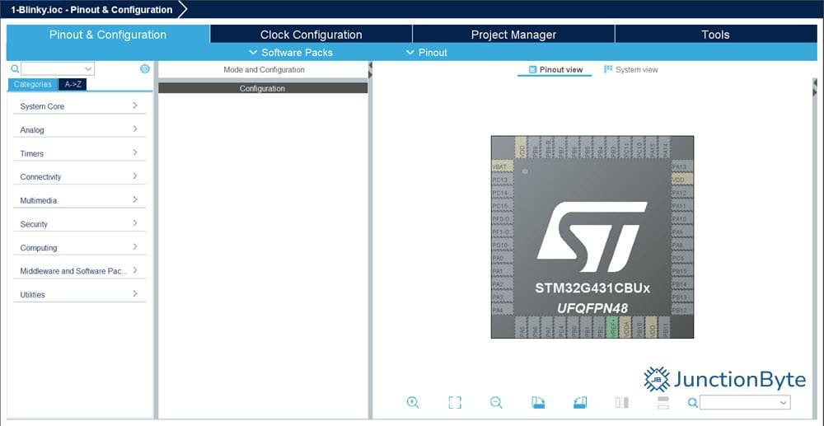
Task: Select pin PB15 on the chip
Action: tap(682, 271)
